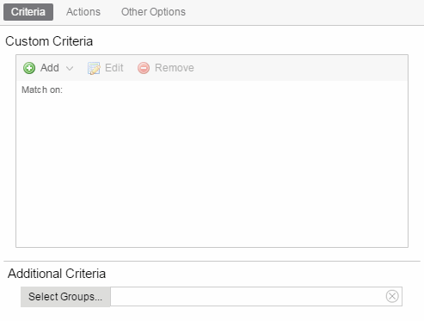Click the Edit text label in toolbar
This screenshot has width=424, height=321.
click(114, 68)
